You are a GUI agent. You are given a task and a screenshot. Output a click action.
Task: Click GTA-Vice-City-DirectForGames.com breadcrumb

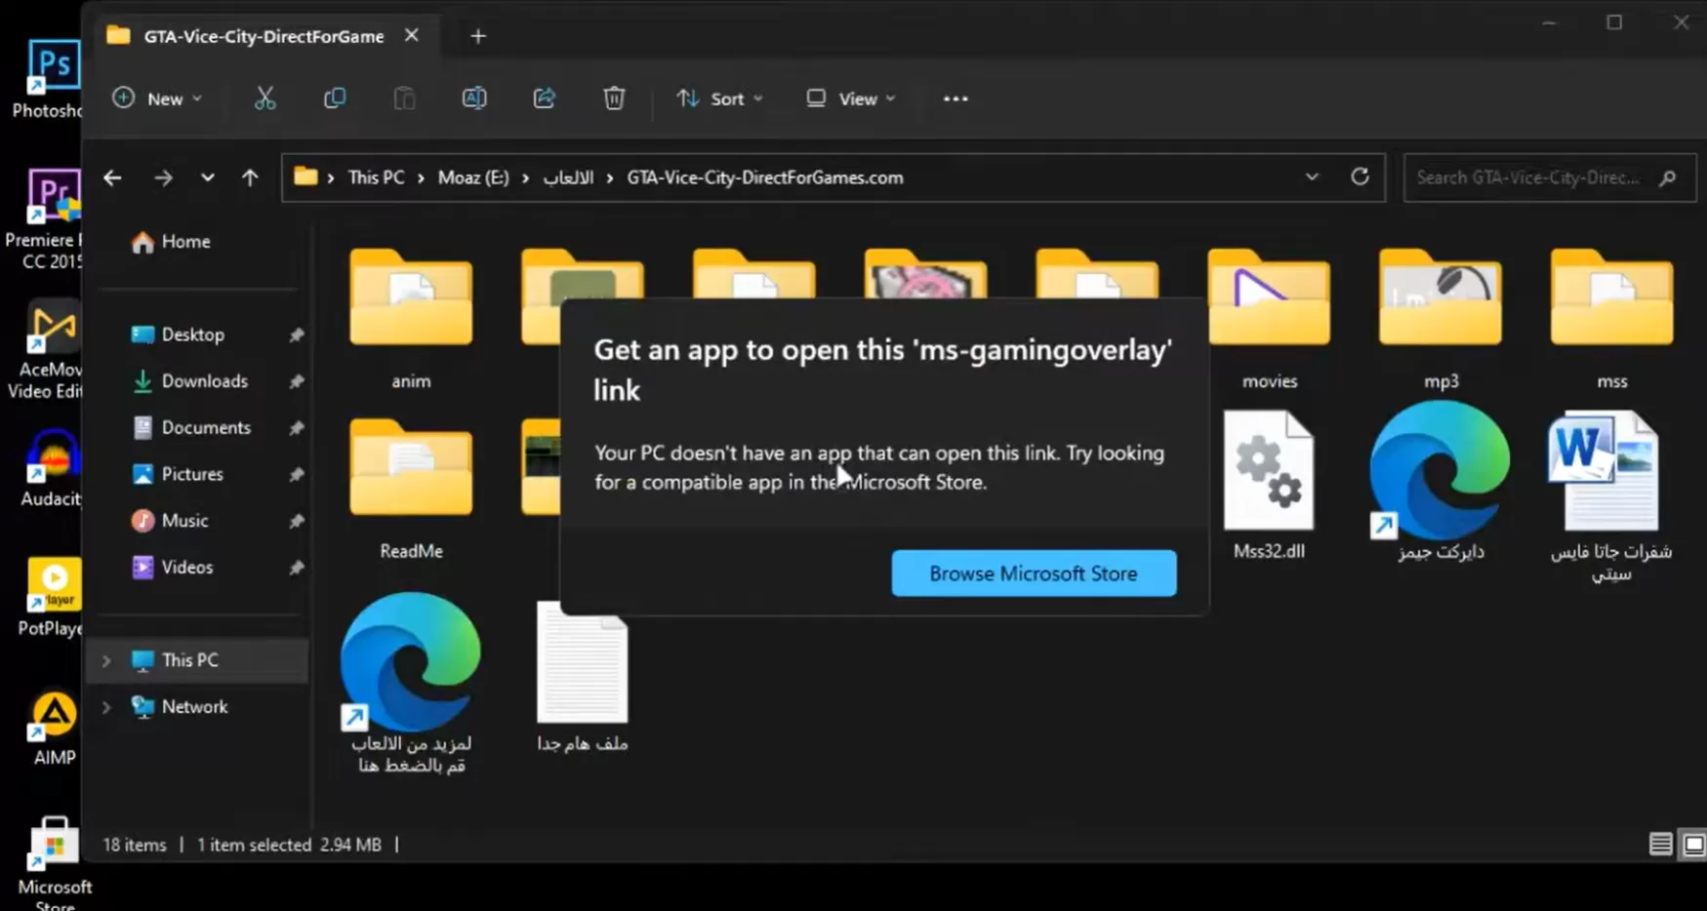click(765, 178)
